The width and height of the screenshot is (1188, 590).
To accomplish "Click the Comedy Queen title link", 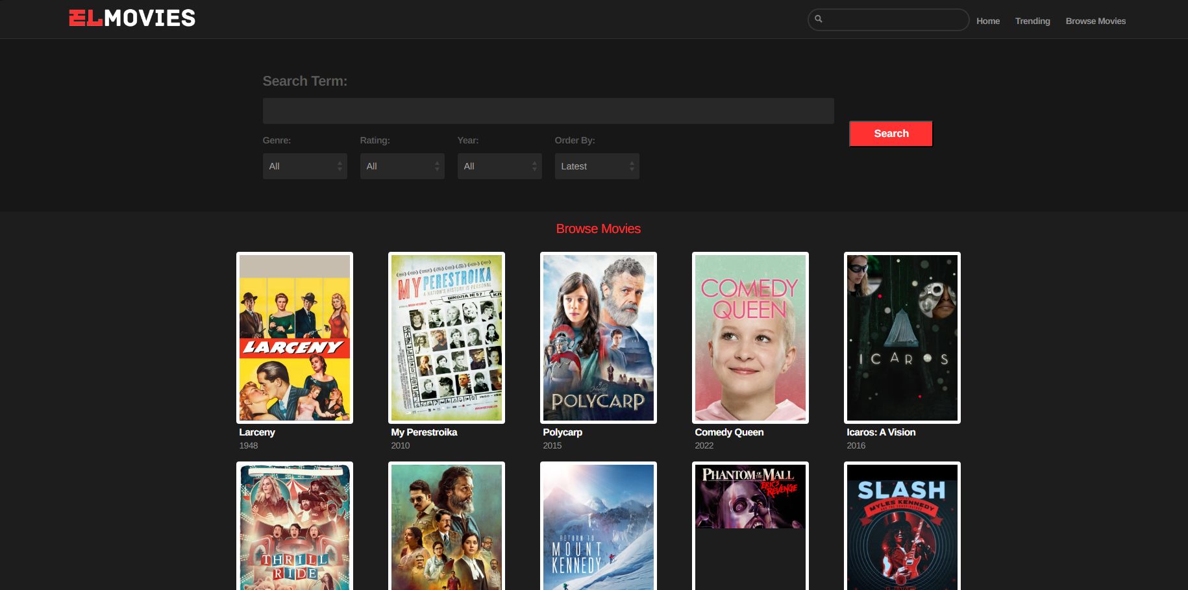I will [729, 432].
